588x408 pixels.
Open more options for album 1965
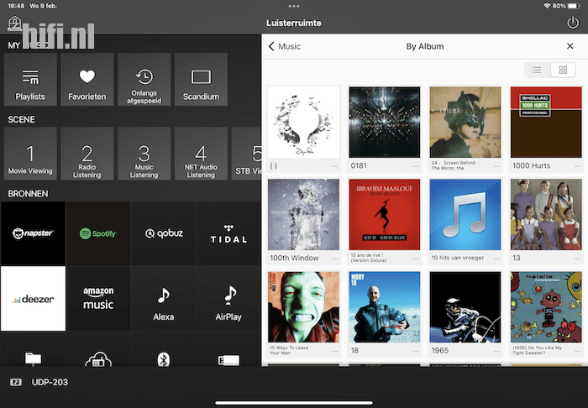496,351
